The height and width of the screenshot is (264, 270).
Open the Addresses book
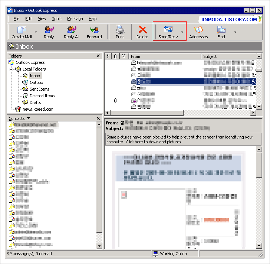point(198,32)
